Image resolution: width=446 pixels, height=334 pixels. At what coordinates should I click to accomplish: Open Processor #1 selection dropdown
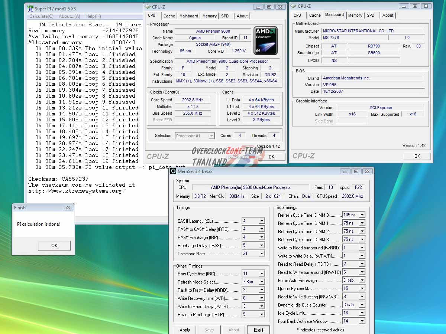195,136
